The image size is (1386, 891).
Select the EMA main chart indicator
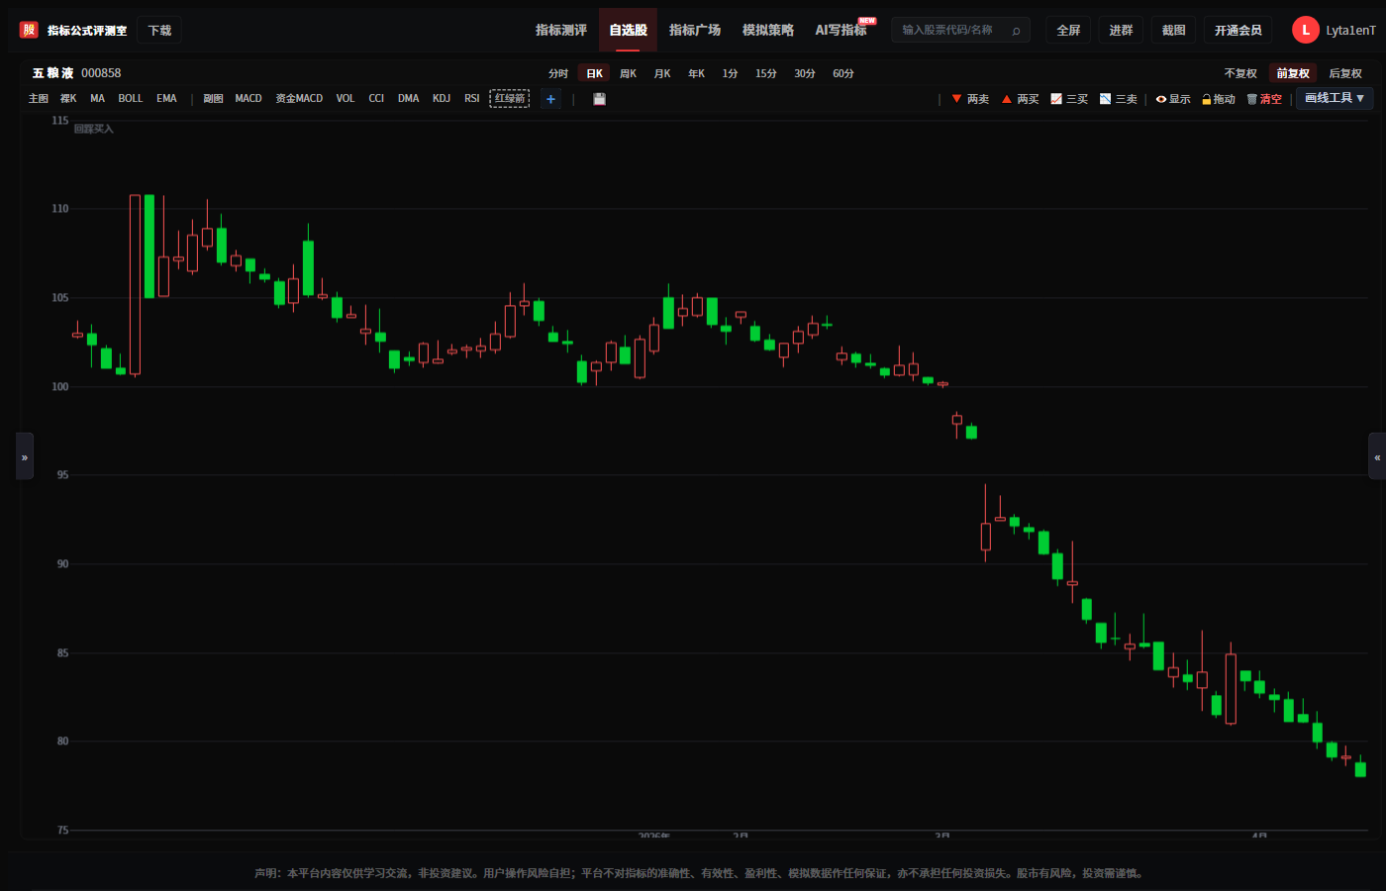(166, 98)
